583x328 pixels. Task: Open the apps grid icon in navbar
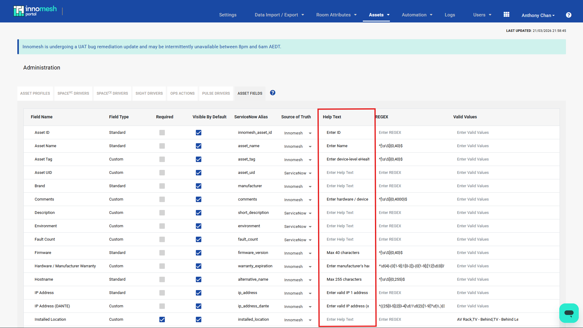(x=506, y=14)
